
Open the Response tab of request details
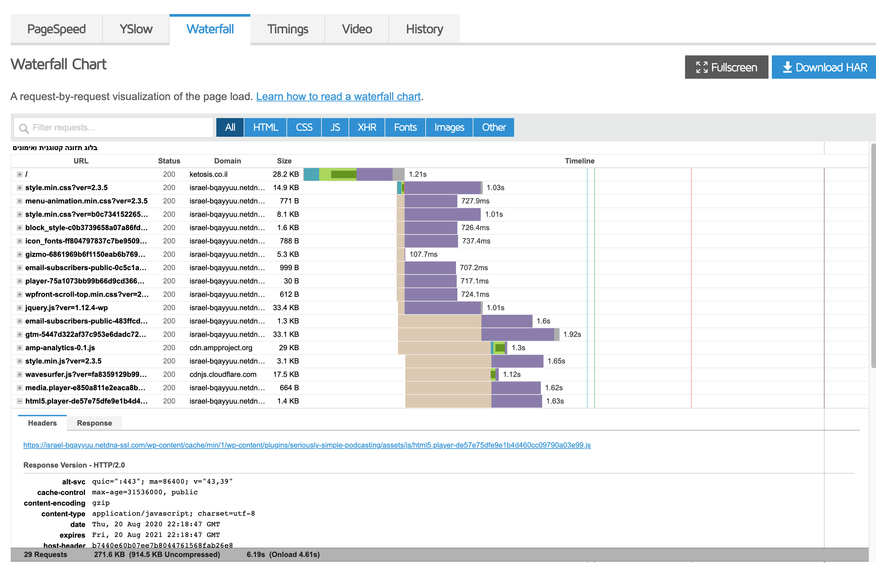tap(94, 423)
